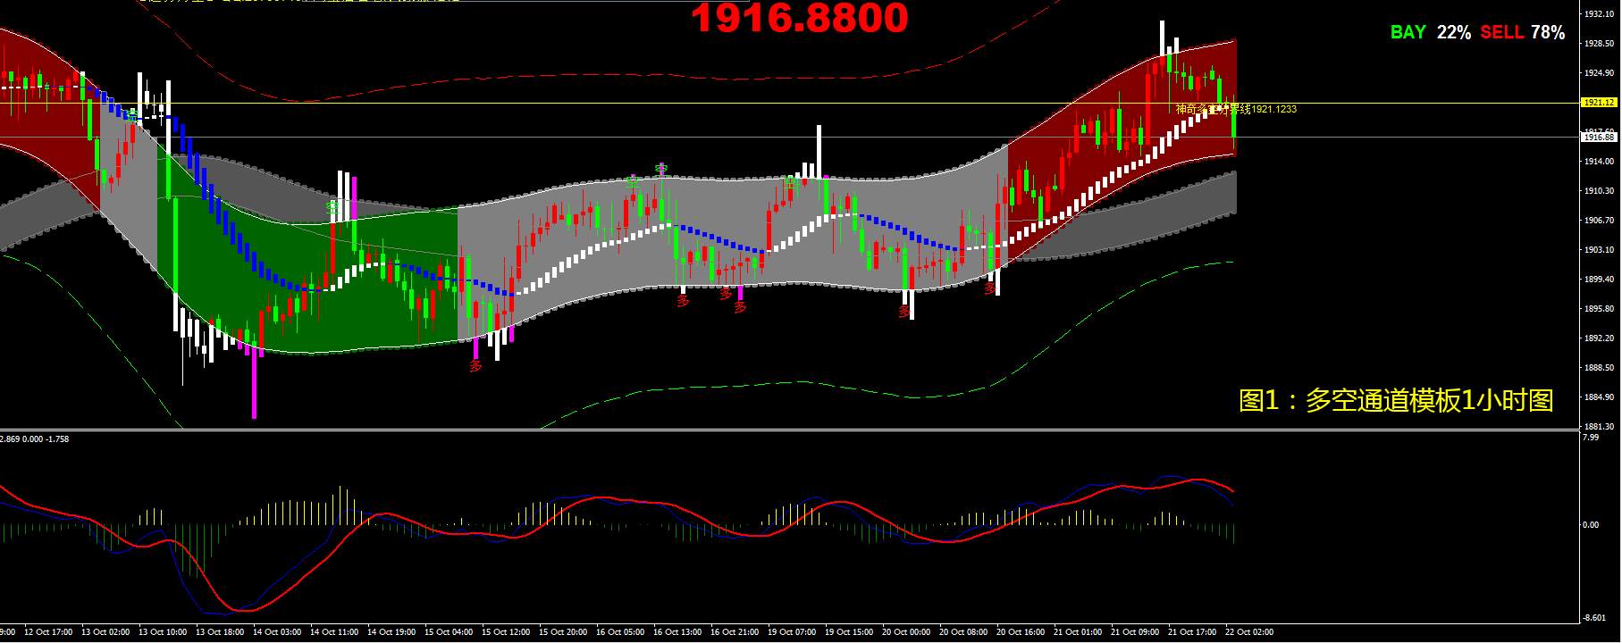Click the 1910.30 price axis label
This screenshot has width=1622, height=643.
(1599, 191)
